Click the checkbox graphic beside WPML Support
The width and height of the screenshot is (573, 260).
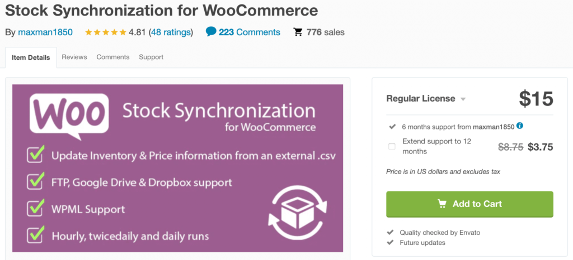36,208
